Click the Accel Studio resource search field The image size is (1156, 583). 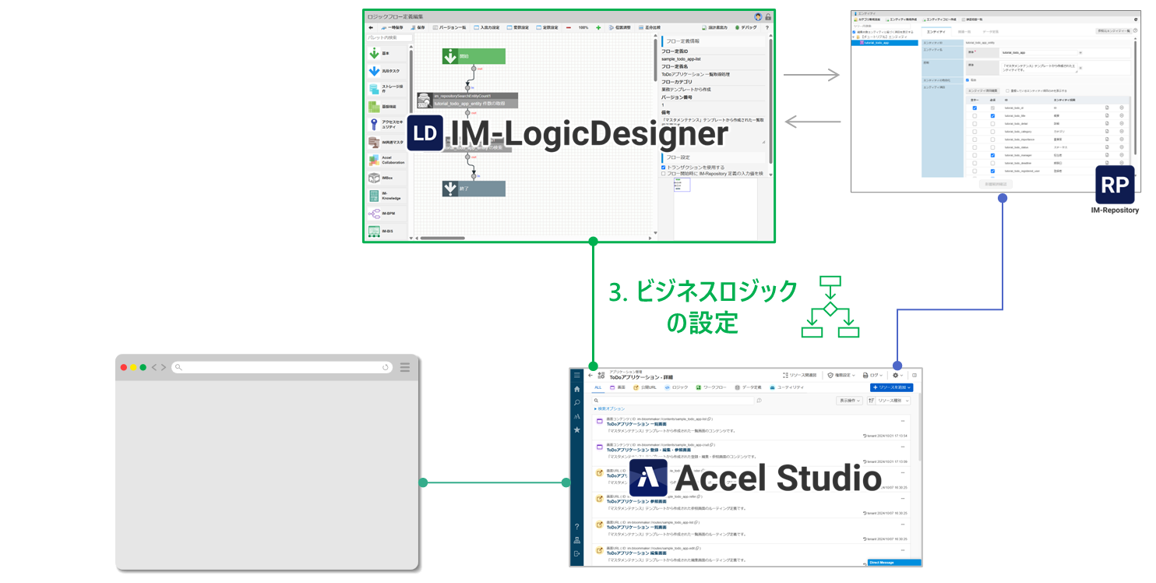tap(674, 401)
